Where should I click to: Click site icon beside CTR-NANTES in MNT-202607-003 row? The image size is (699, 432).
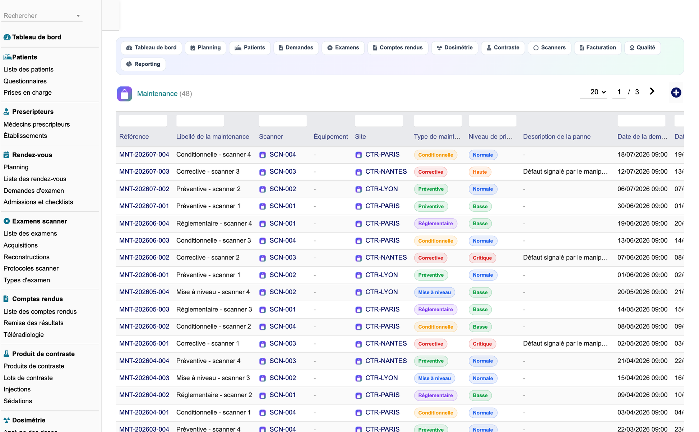(x=358, y=172)
